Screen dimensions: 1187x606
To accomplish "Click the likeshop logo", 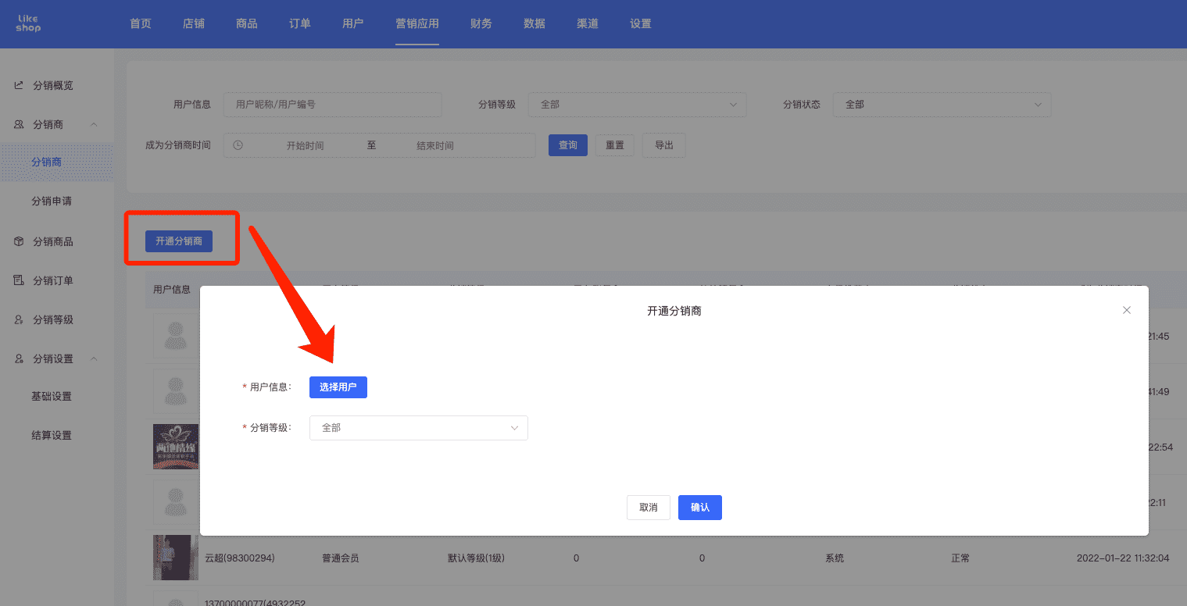I will pyautogui.click(x=28, y=23).
